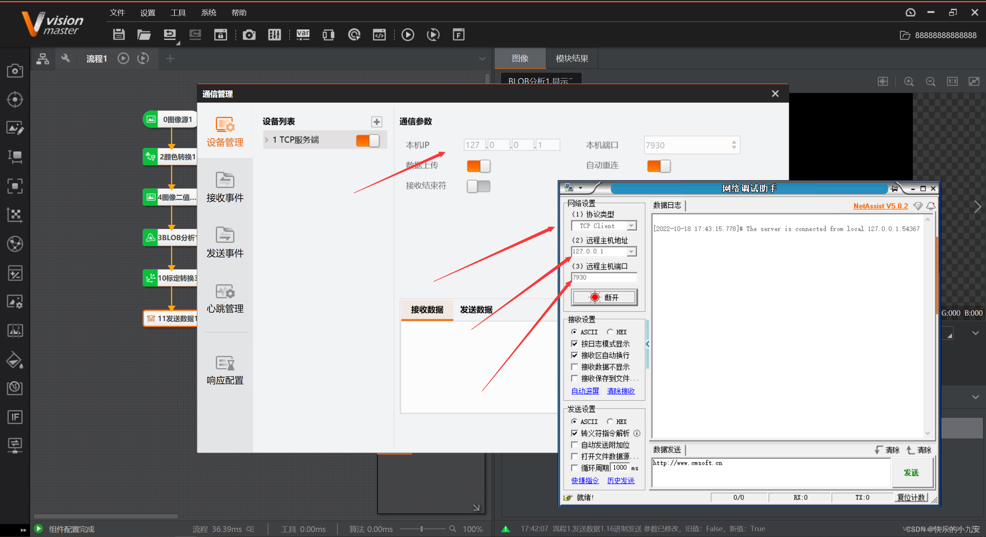Check the 接收保存到文件 checkbox

tap(575, 378)
